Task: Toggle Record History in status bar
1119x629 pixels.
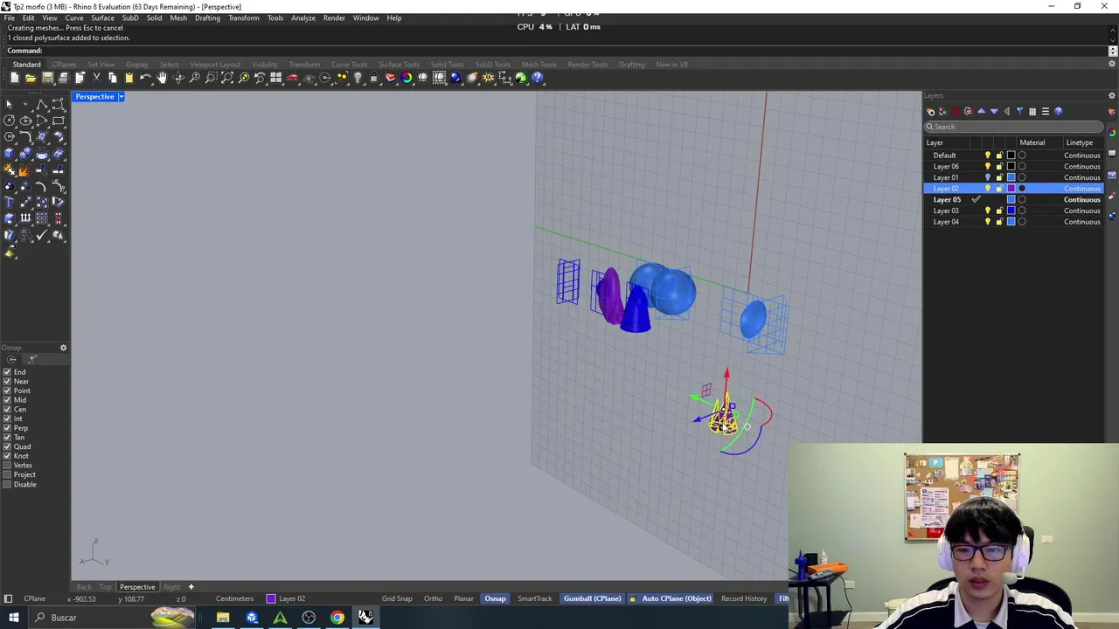Action: 743,598
